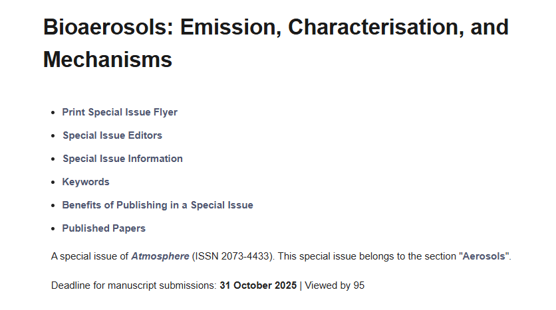
Task: Click the 'A special issue of' text
Action: click(90, 256)
